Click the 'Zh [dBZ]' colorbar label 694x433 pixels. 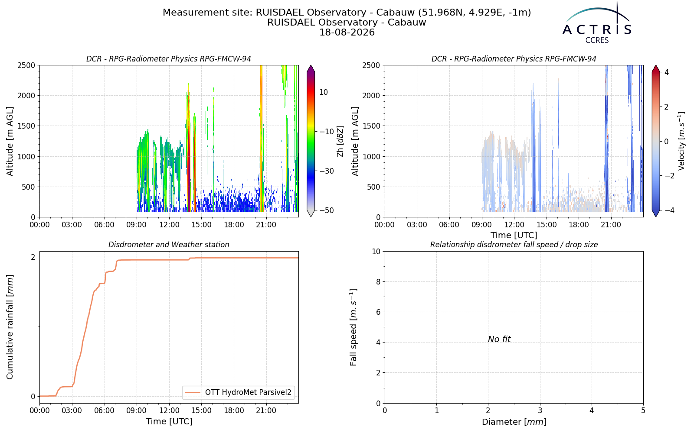click(340, 141)
